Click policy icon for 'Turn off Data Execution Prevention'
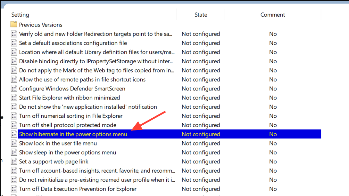The height and width of the screenshot is (196, 349). [14, 188]
